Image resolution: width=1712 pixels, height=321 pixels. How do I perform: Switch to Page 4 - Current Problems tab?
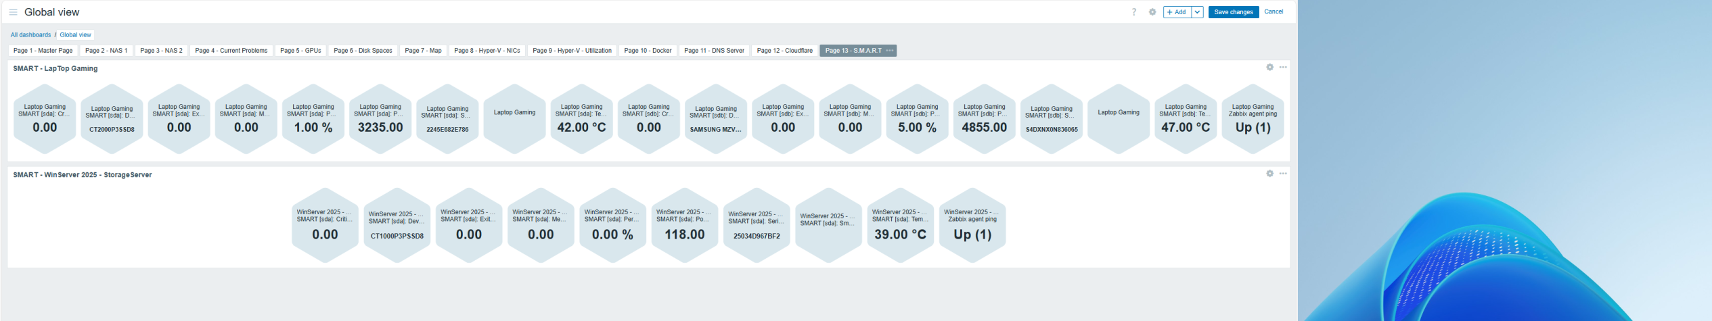[231, 51]
